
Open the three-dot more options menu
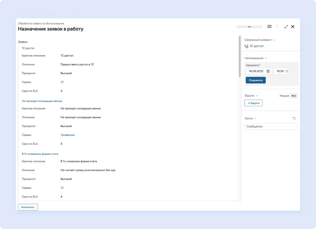pos(277,27)
